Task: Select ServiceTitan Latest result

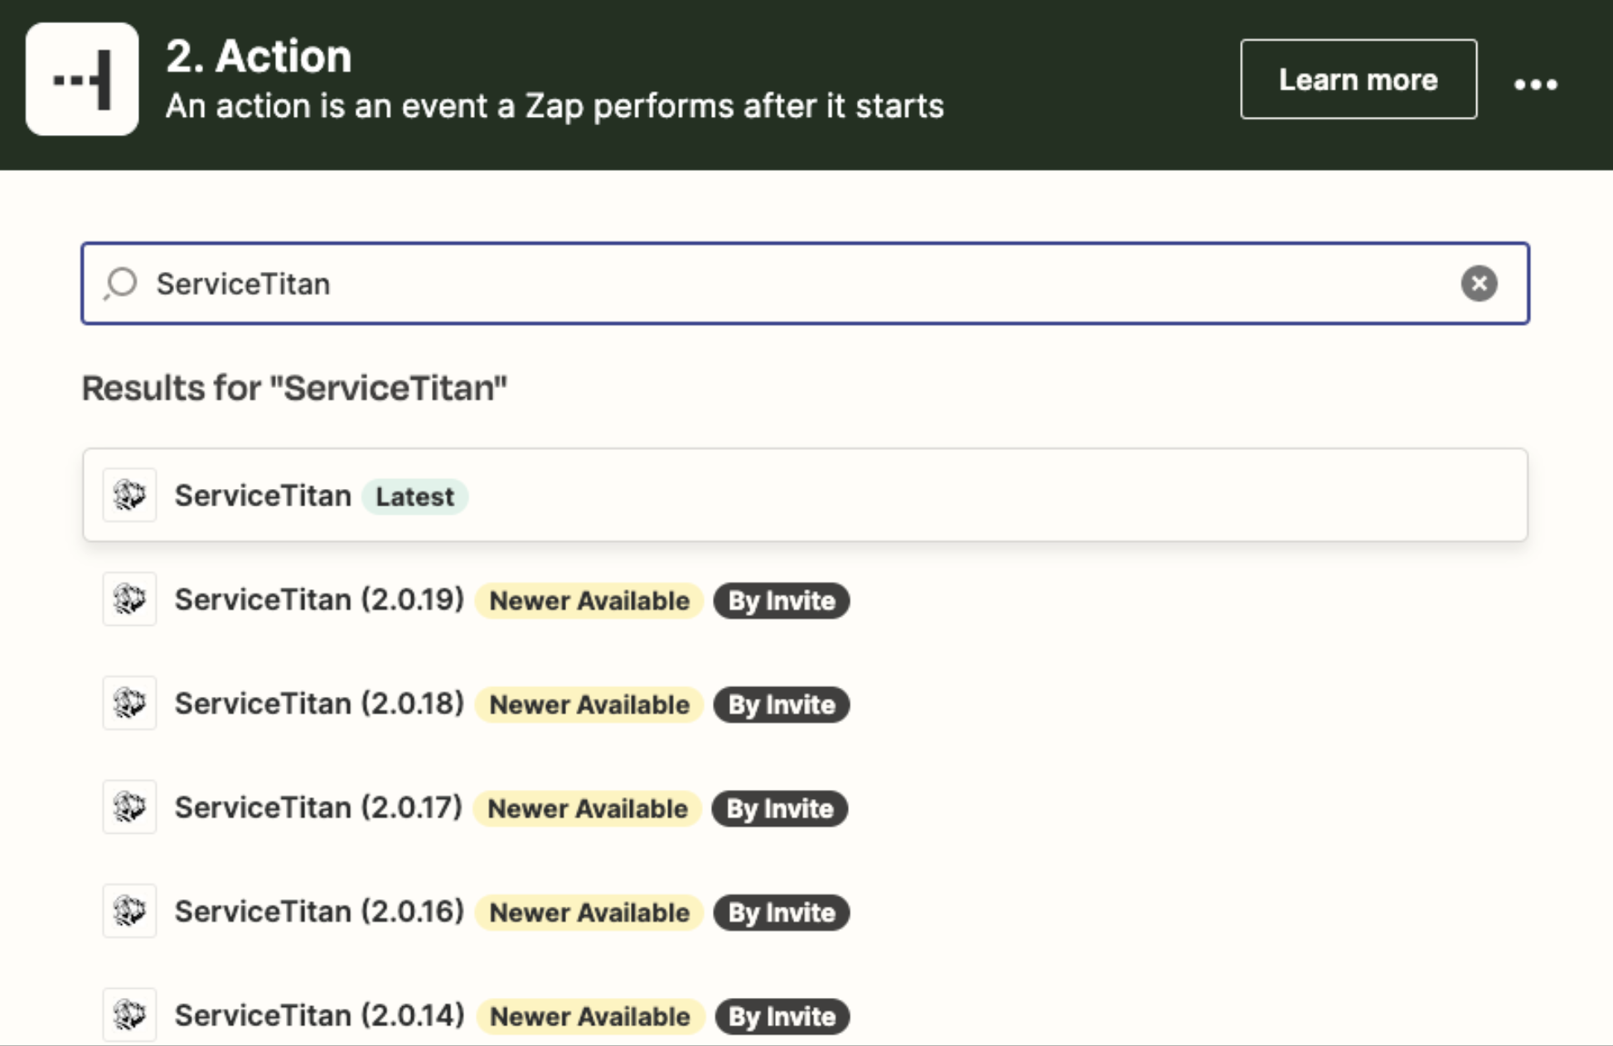Action: pyautogui.click(x=263, y=496)
